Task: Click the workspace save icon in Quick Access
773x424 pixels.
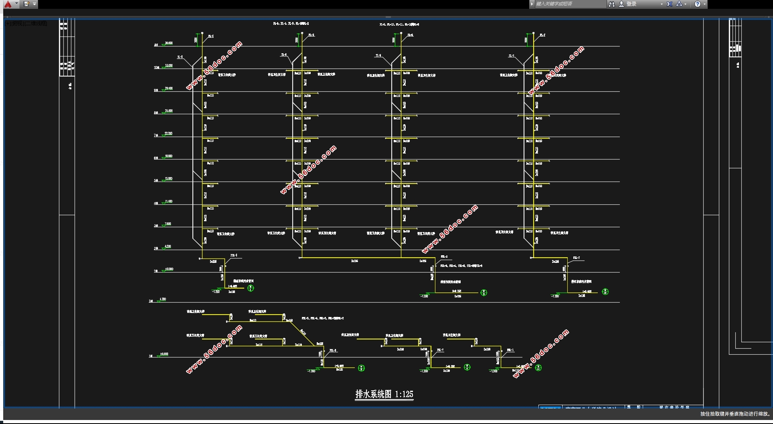Action: click(26, 4)
